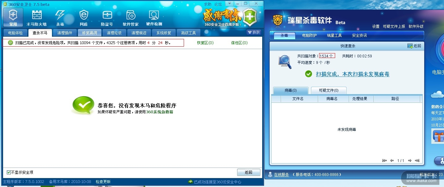Click 主程序版本：7.5.0.1002 text
Screen dimensions: 444x187
(23, 182)
